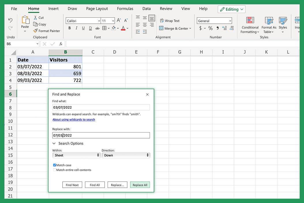Click the Increase Decimal icon
This screenshot has height=203, width=304.
pos(224,28)
